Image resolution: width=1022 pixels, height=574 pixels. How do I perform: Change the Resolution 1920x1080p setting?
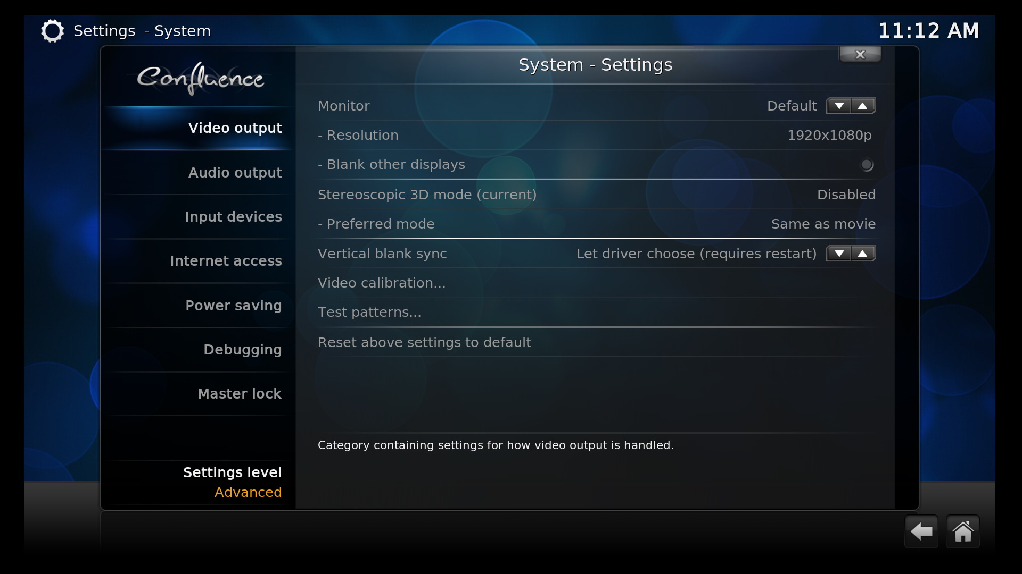596,135
